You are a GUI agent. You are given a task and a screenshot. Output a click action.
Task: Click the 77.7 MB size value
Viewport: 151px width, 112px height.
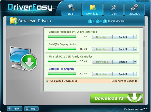pos(83,37)
